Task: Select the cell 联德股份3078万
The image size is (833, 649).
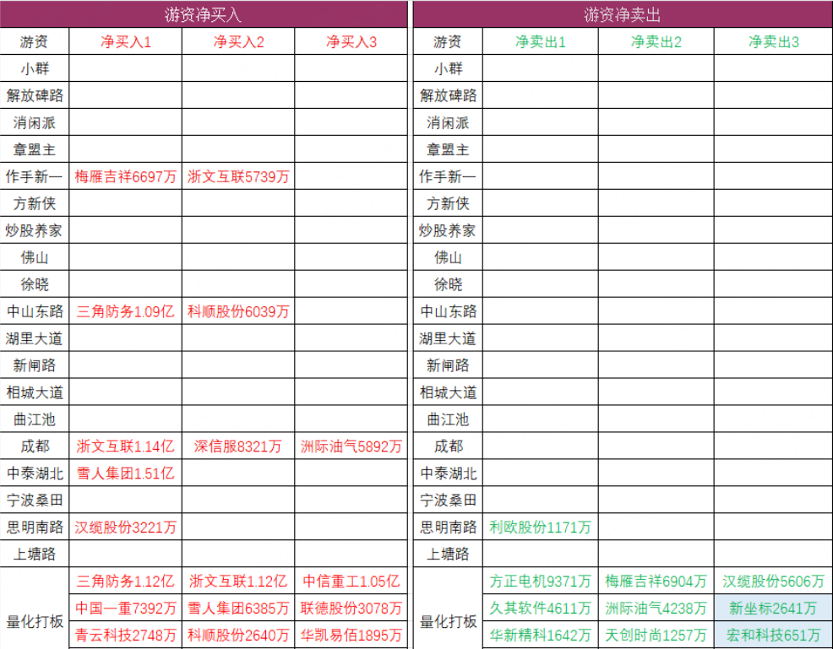Action: [x=351, y=608]
